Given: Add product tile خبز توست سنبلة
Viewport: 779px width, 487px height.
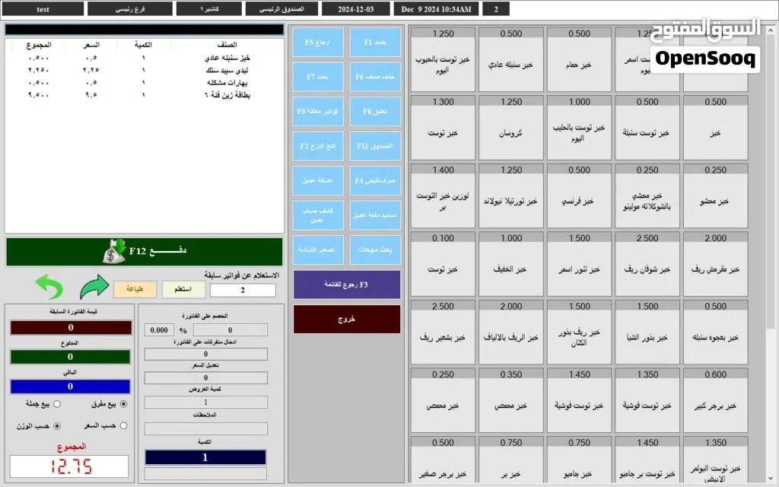Looking at the screenshot, I should (647, 128).
